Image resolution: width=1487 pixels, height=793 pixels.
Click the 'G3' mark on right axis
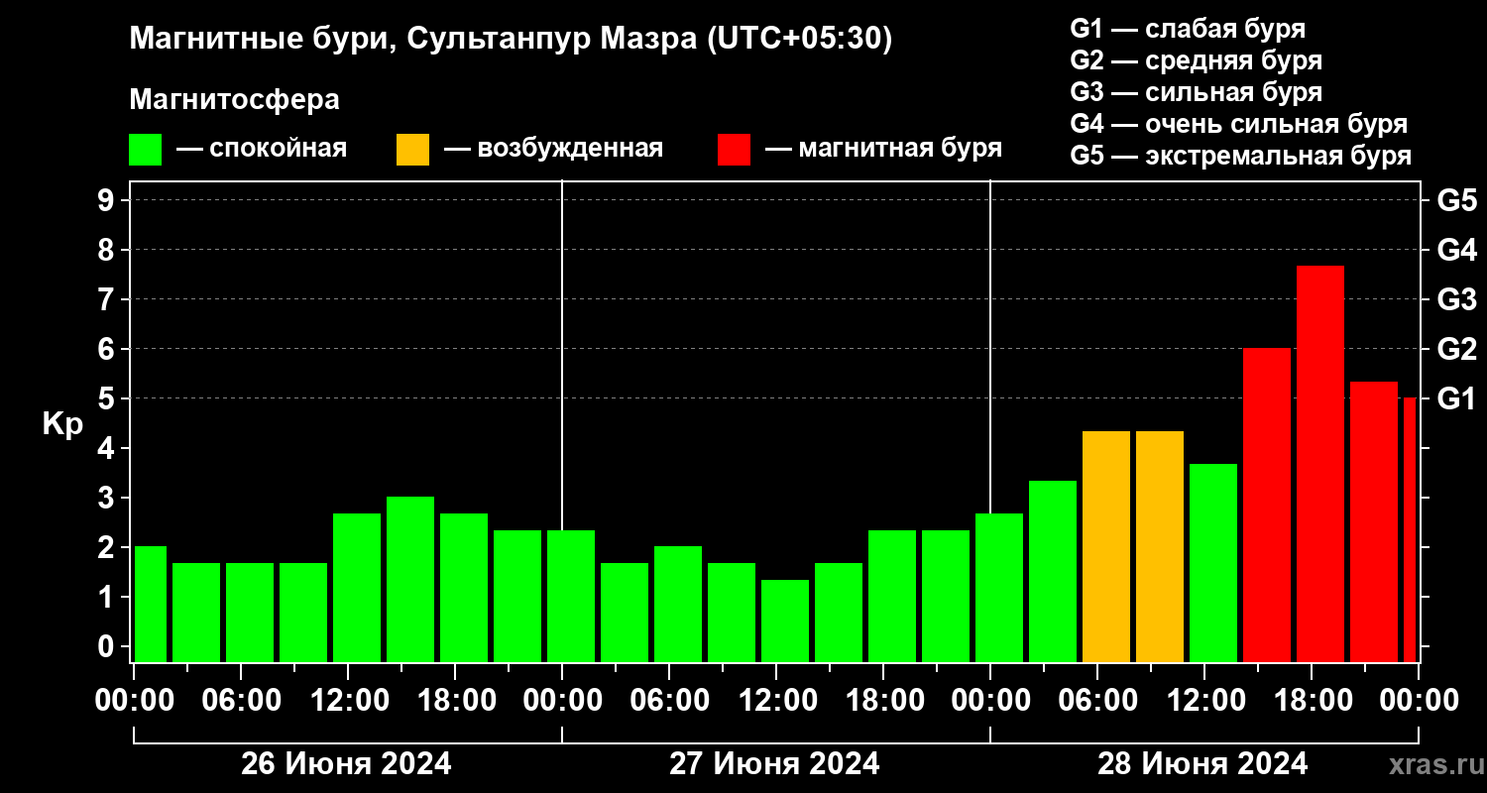1456,299
